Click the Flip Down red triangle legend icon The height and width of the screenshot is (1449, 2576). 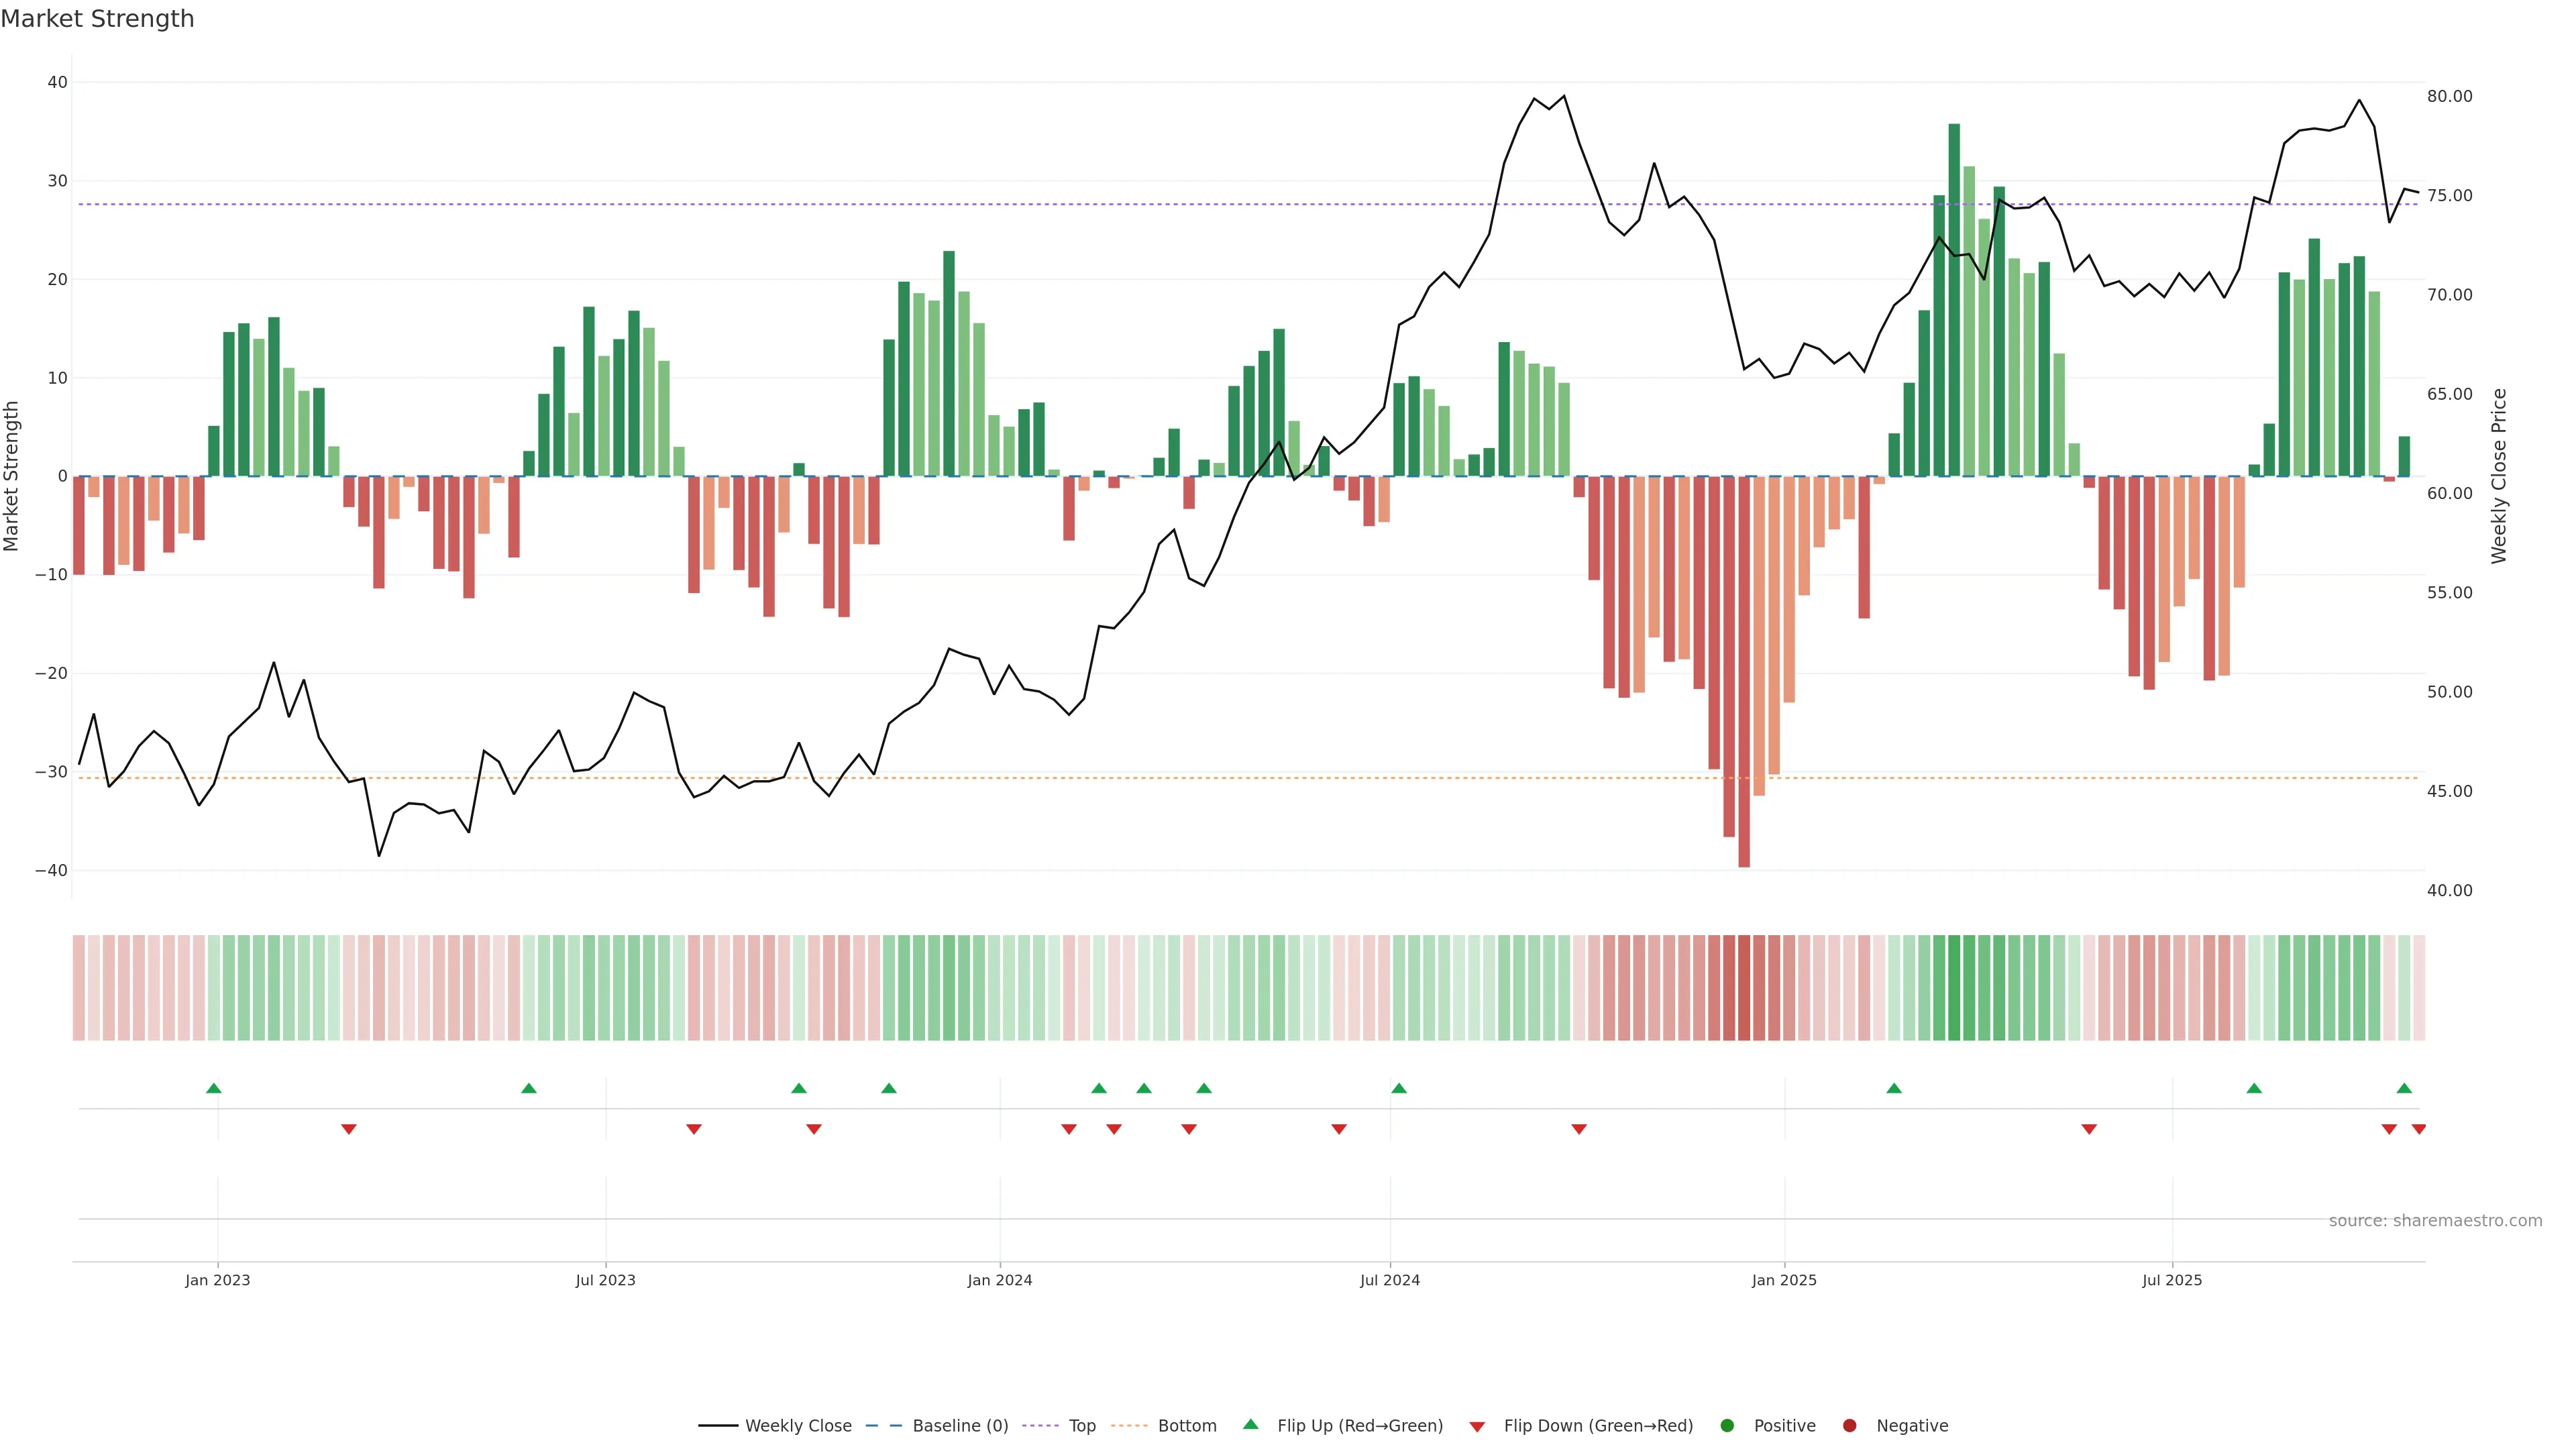(x=1477, y=1426)
